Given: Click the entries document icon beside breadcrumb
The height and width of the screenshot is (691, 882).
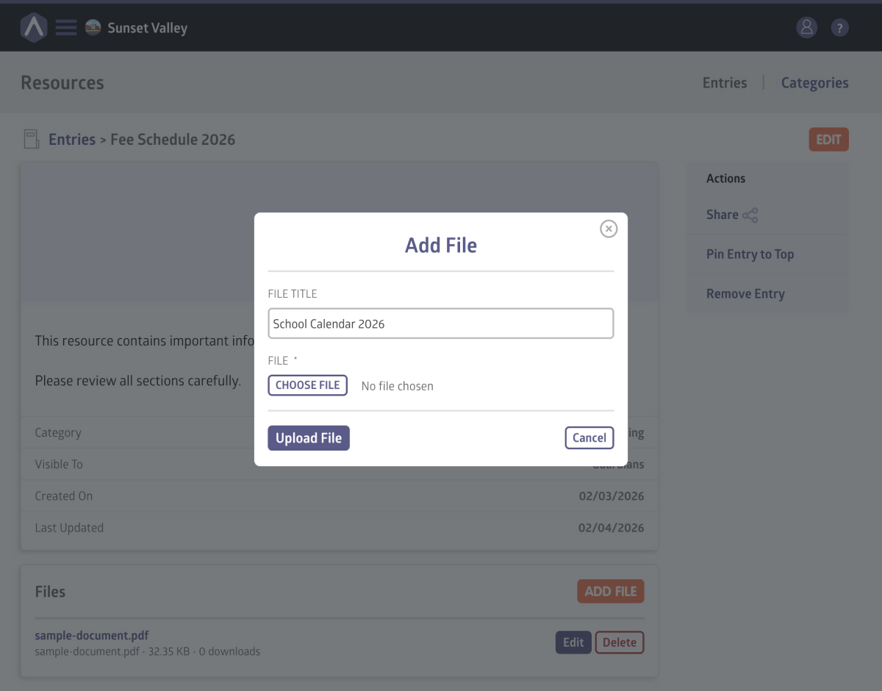Looking at the screenshot, I should click(32, 140).
